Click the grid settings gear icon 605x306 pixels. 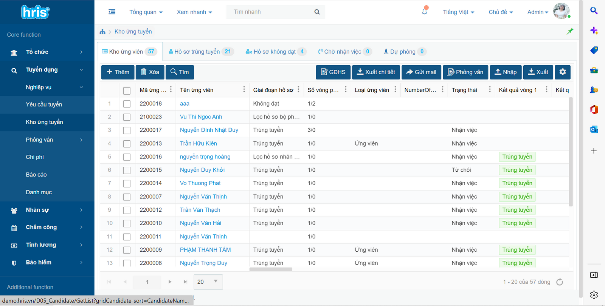562,72
